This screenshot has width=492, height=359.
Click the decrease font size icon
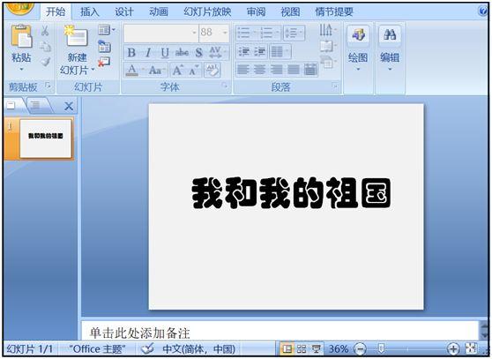pos(194,70)
